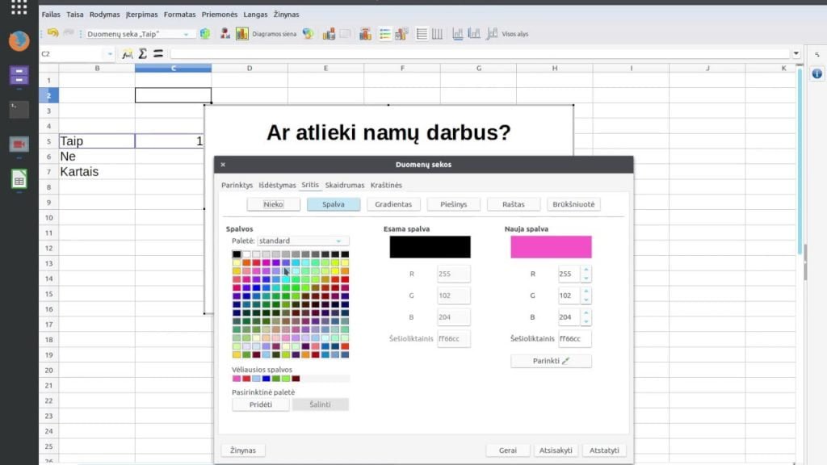Click the formula input line
This screenshot has height=465, width=827.
click(480, 54)
